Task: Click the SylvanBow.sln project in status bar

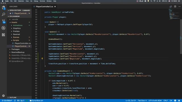Action: (x=36, y=101)
